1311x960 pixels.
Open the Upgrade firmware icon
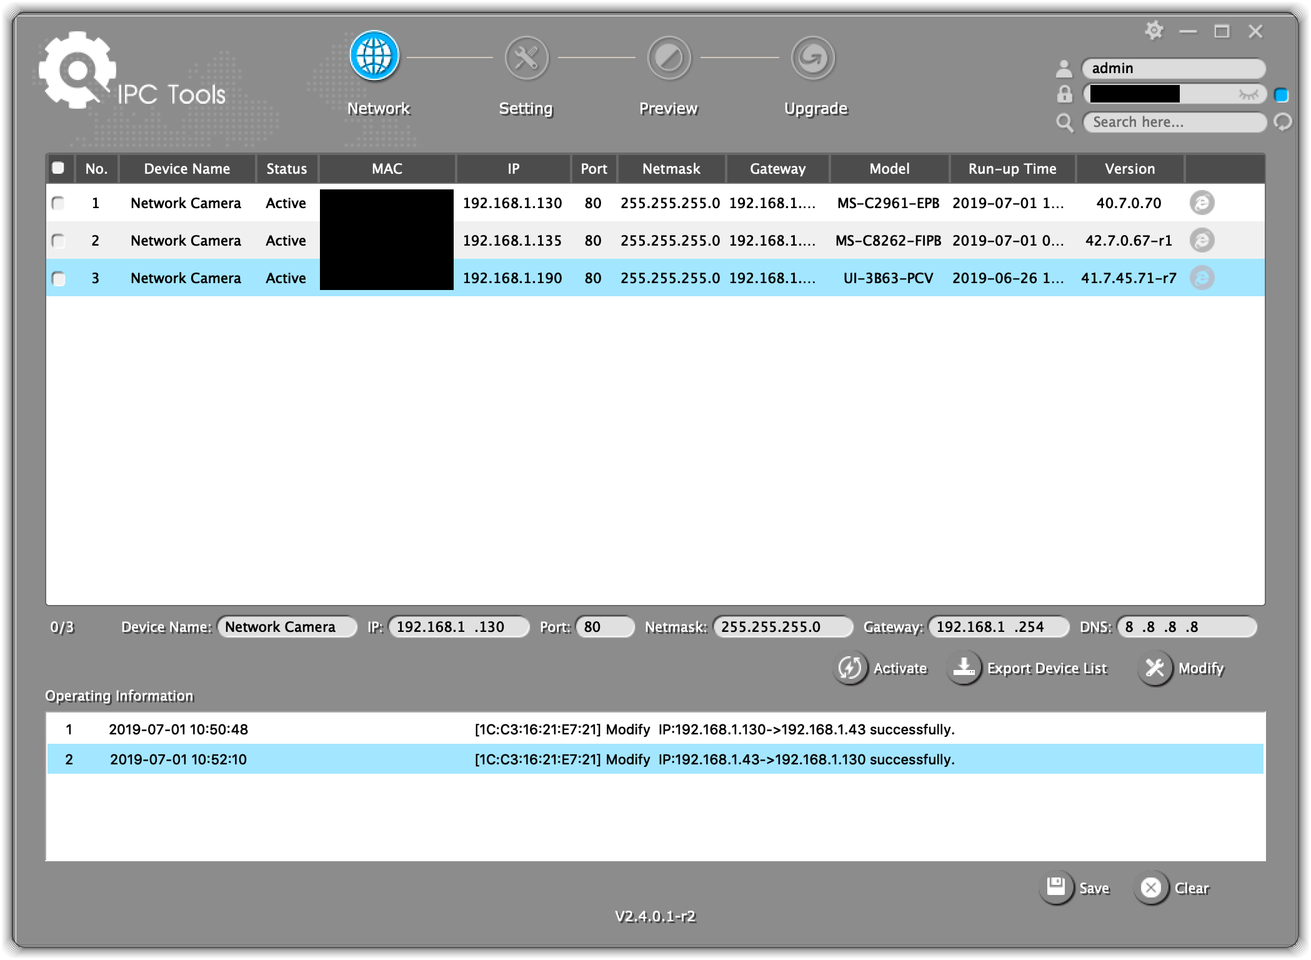point(812,57)
